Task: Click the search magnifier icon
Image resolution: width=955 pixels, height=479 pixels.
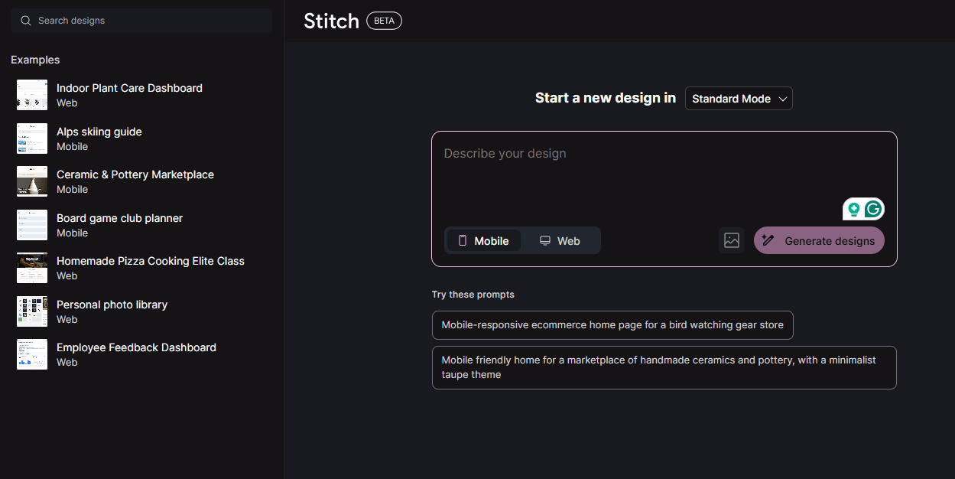Action: (26, 21)
